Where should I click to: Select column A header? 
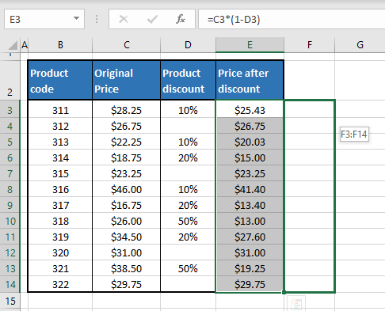[25, 45]
